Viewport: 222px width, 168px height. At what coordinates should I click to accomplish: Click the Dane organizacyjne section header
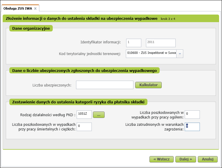pyautogui.click(x=31, y=28)
